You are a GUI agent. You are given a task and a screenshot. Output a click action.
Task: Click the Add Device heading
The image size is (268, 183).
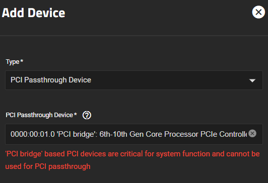click(x=33, y=13)
